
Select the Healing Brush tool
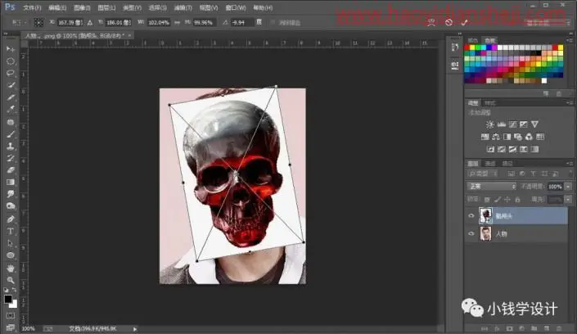(11, 122)
